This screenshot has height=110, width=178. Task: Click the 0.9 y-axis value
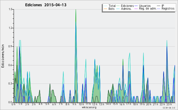pyautogui.click(x=10, y=46)
